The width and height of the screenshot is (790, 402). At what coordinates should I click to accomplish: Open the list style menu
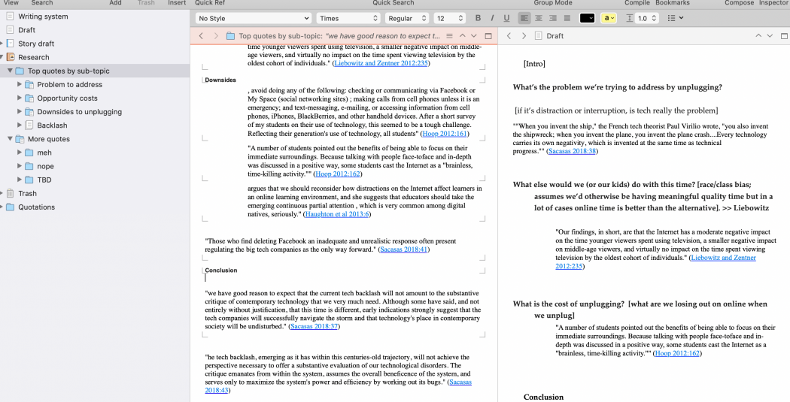(x=675, y=18)
